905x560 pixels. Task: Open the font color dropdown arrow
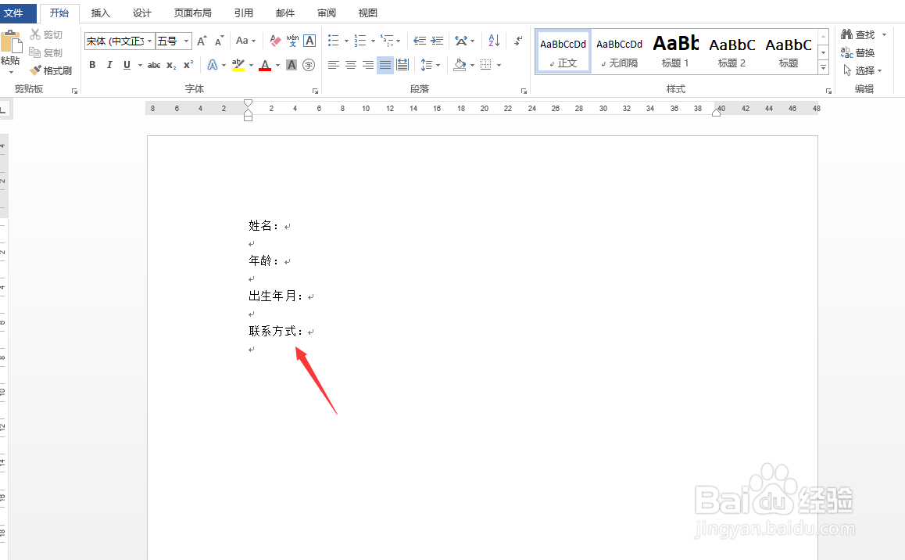click(276, 65)
